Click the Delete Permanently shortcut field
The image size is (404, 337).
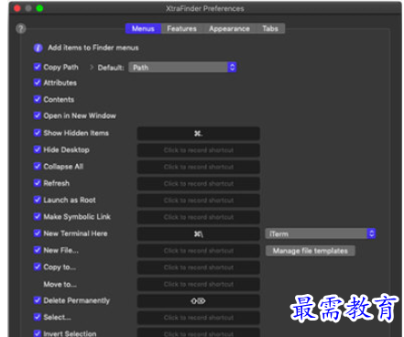click(x=199, y=301)
